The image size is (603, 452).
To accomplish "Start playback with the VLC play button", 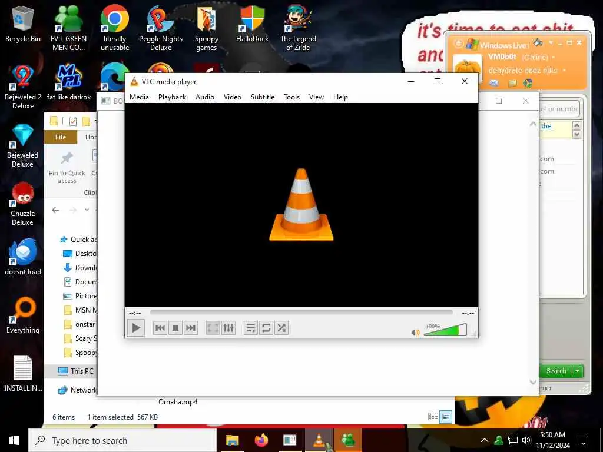I will (x=136, y=328).
